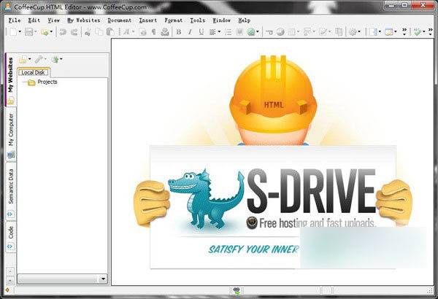
Task: Click the Save disk toolbar icon
Action: click(x=28, y=32)
